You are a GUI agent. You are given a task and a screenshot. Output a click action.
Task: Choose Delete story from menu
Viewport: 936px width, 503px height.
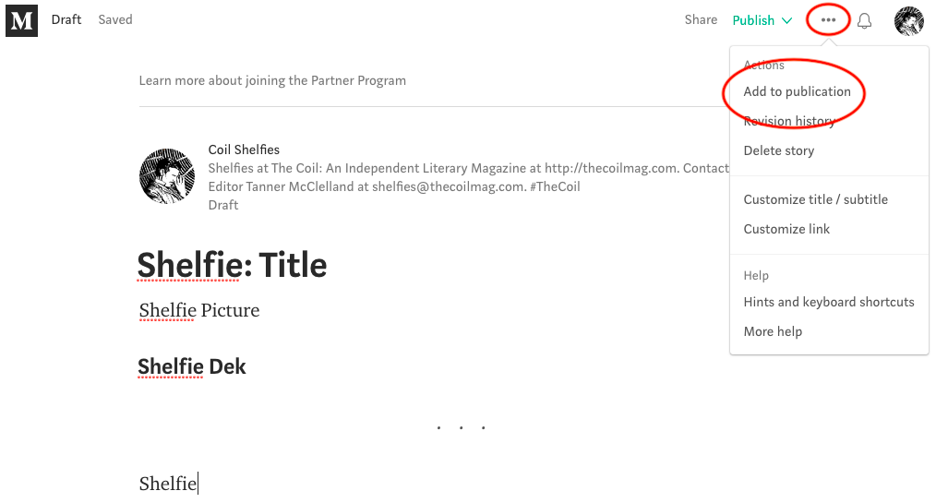[779, 150]
